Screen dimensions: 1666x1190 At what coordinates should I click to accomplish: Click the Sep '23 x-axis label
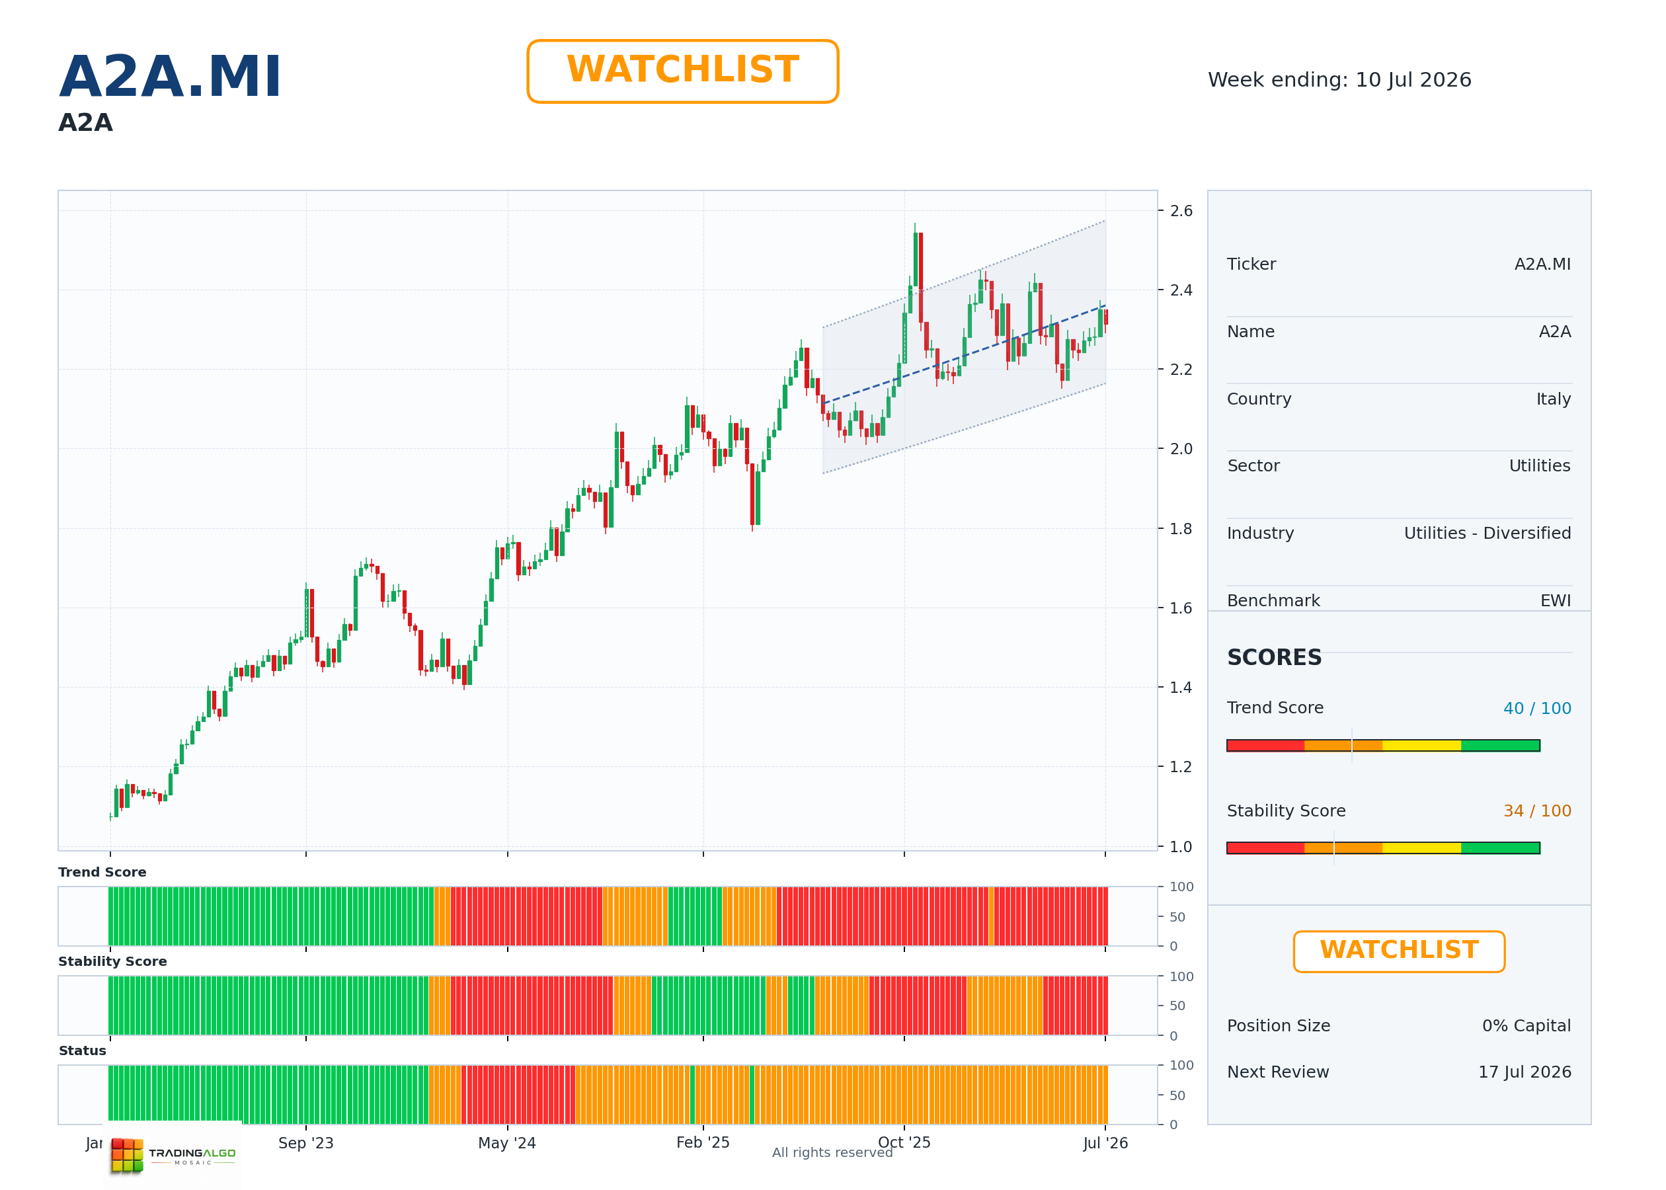(305, 1143)
